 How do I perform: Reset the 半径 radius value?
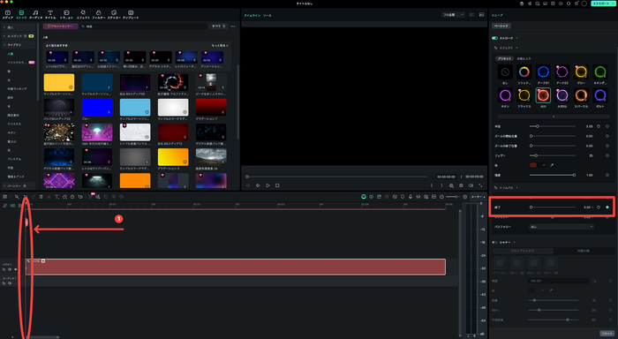point(599,126)
